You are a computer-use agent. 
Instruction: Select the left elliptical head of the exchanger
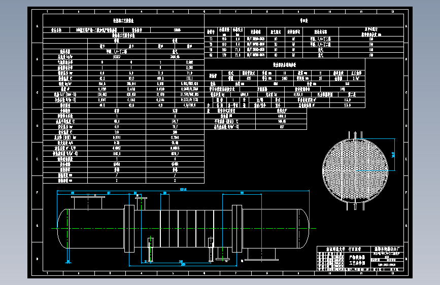[62, 228]
